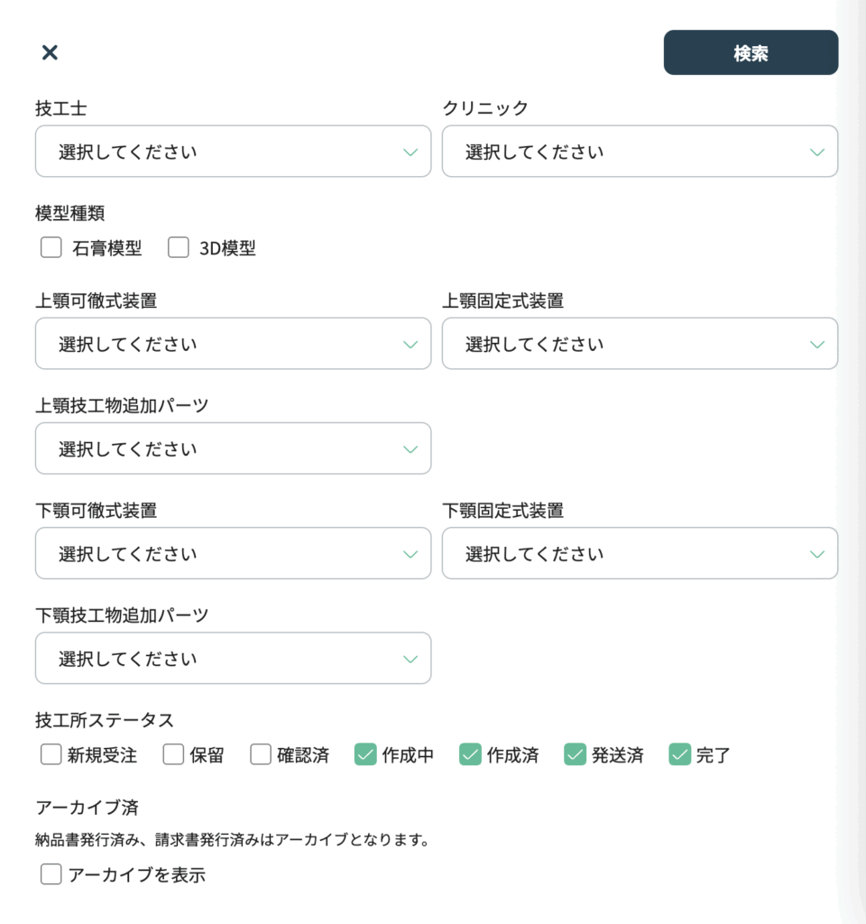This screenshot has height=924, width=866.
Task: Uncheck the 完了 status checkbox
Action: [679, 754]
